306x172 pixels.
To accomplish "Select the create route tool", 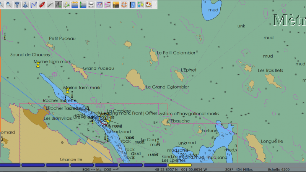I will point(34,5).
